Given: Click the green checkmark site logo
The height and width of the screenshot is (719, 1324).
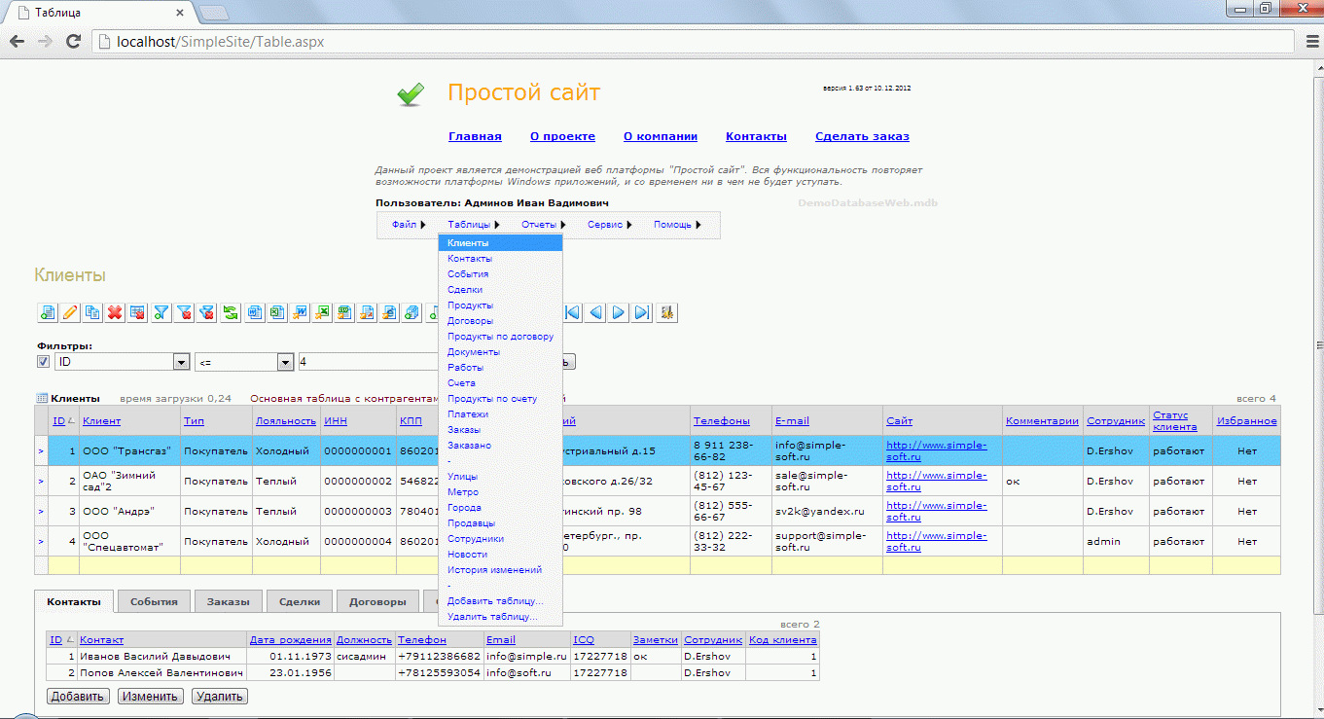Looking at the screenshot, I should click(411, 93).
